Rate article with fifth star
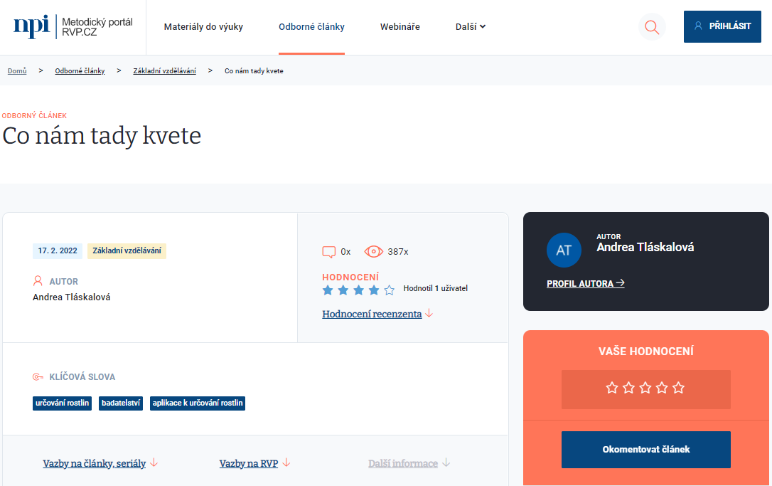The height and width of the screenshot is (486, 772). (x=678, y=388)
